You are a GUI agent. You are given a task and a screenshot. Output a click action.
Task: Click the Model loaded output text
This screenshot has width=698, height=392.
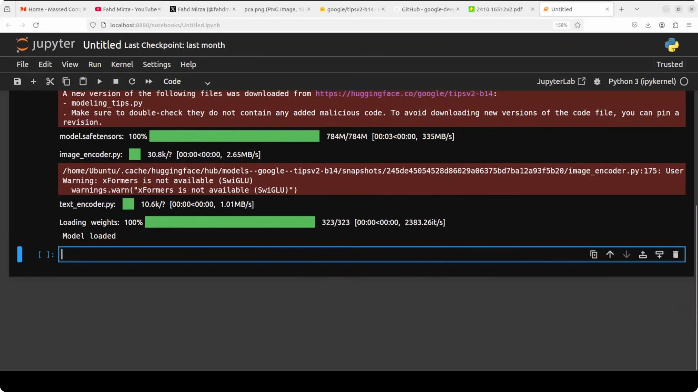click(89, 236)
